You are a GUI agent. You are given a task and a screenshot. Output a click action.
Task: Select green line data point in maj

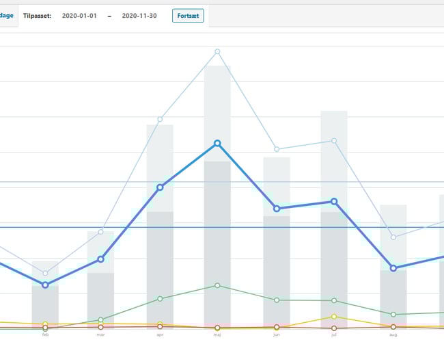(217, 285)
